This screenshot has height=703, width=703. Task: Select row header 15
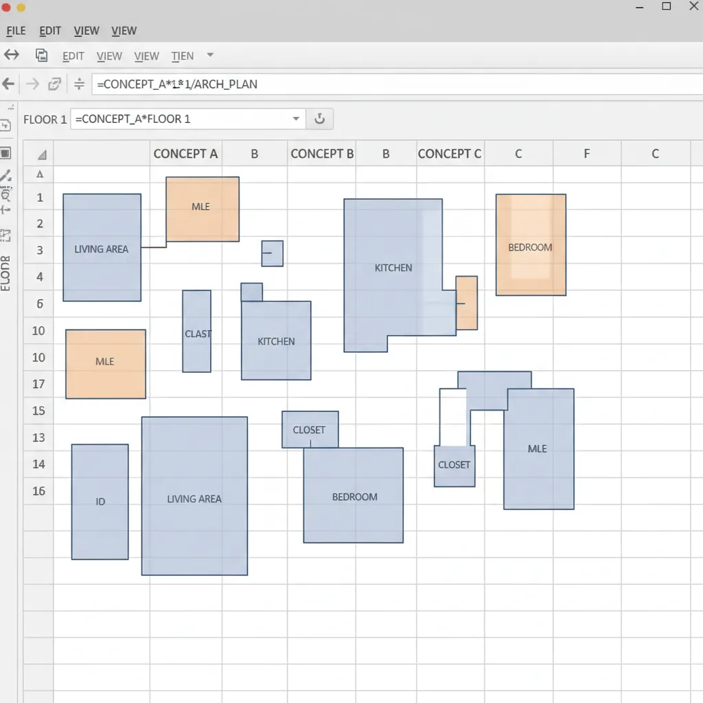[x=38, y=411]
